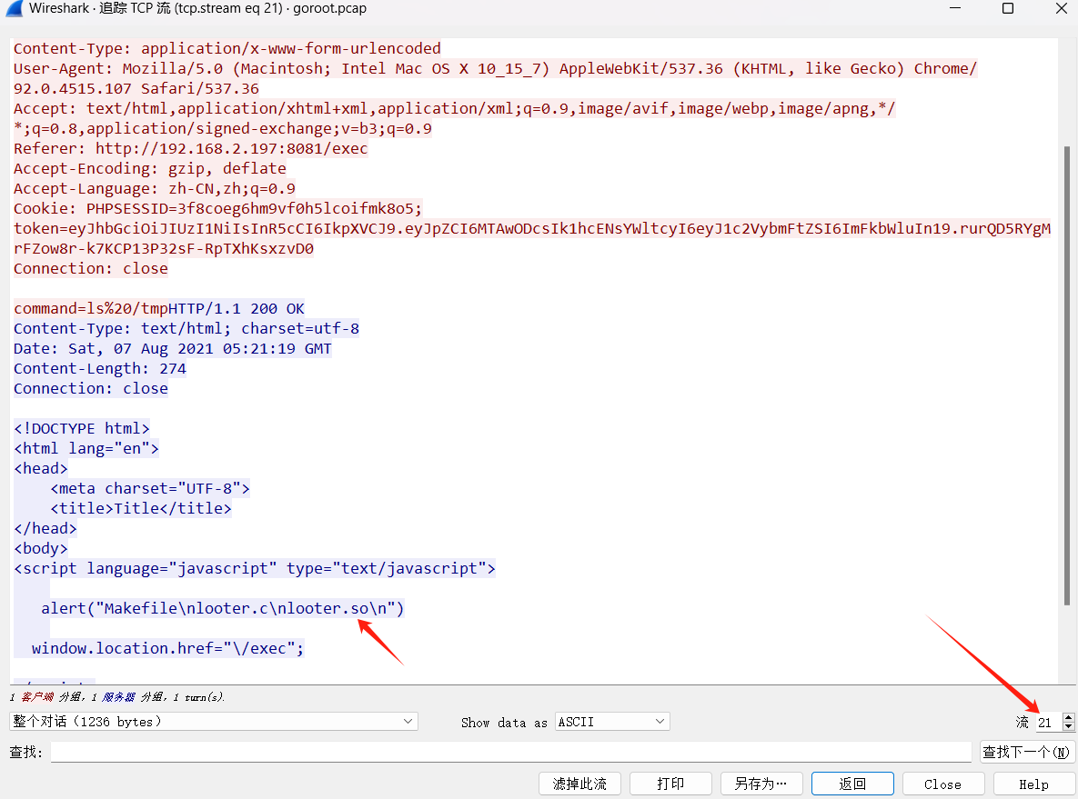
Task: Click the alert("Makefile\nlooter.c...") line
Action: (x=223, y=608)
